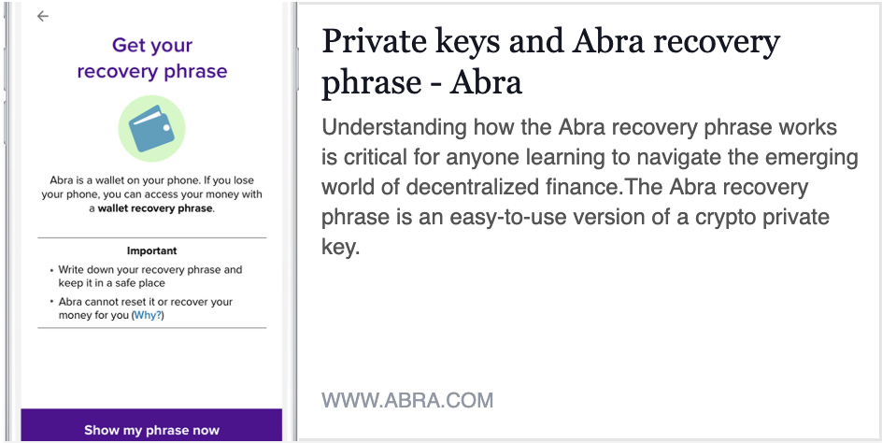Viewport: 882px width, 443px height.
Task: Click the 'Get your recovery phrase' heading
Action: 152,58
